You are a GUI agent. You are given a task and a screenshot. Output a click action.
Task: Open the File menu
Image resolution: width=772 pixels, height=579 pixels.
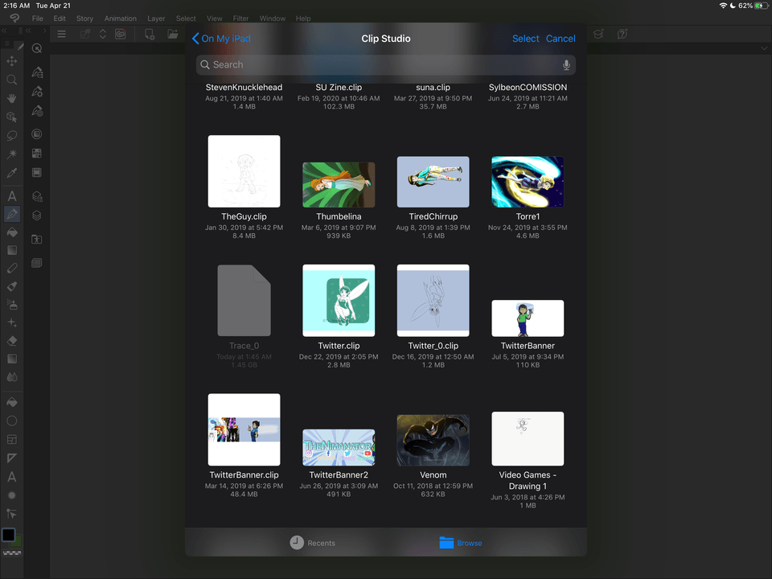click(38, 18)
